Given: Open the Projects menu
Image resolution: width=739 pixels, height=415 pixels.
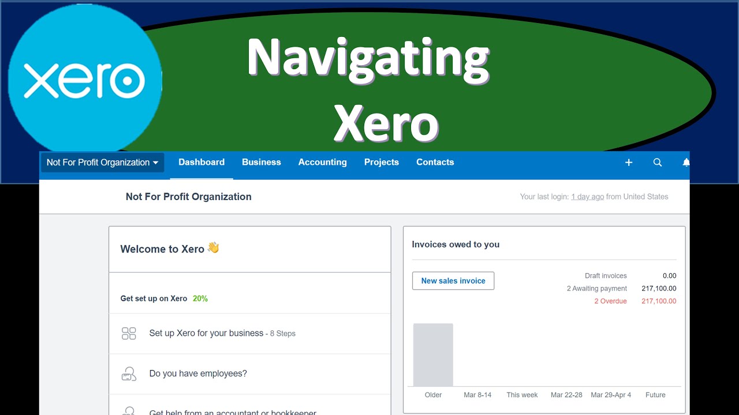Looking at the screenshot, I should pos(382,163).
